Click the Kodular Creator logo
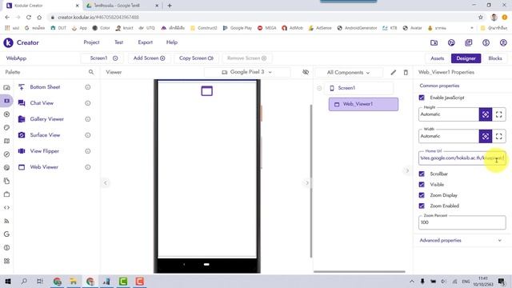Image resolution: width=512 pixels, height=288 pixels. point(9,42)
